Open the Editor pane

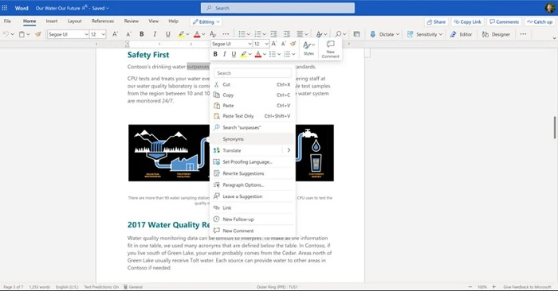[x=461, y=34]
